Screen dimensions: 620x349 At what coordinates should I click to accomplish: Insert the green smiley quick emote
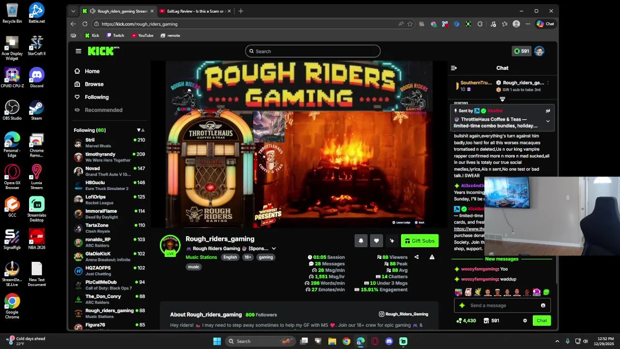point(546,292)
